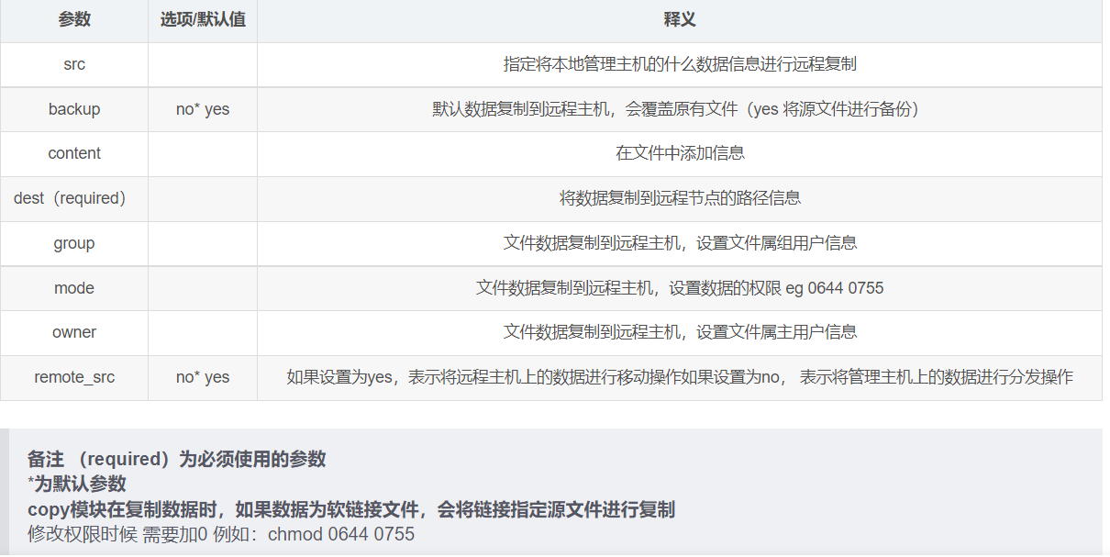Select the group parameter cell
Screen dimensions: 1110x557
pos(74,243)
